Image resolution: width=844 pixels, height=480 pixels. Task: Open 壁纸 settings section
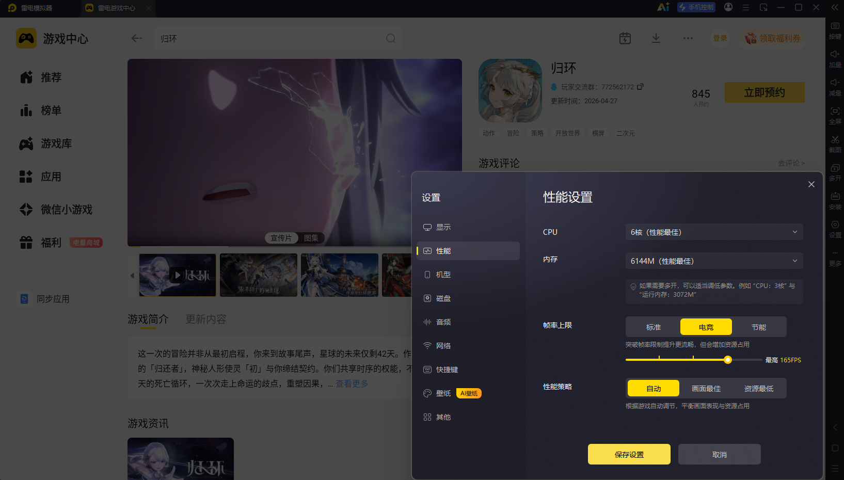coord(468,393)
